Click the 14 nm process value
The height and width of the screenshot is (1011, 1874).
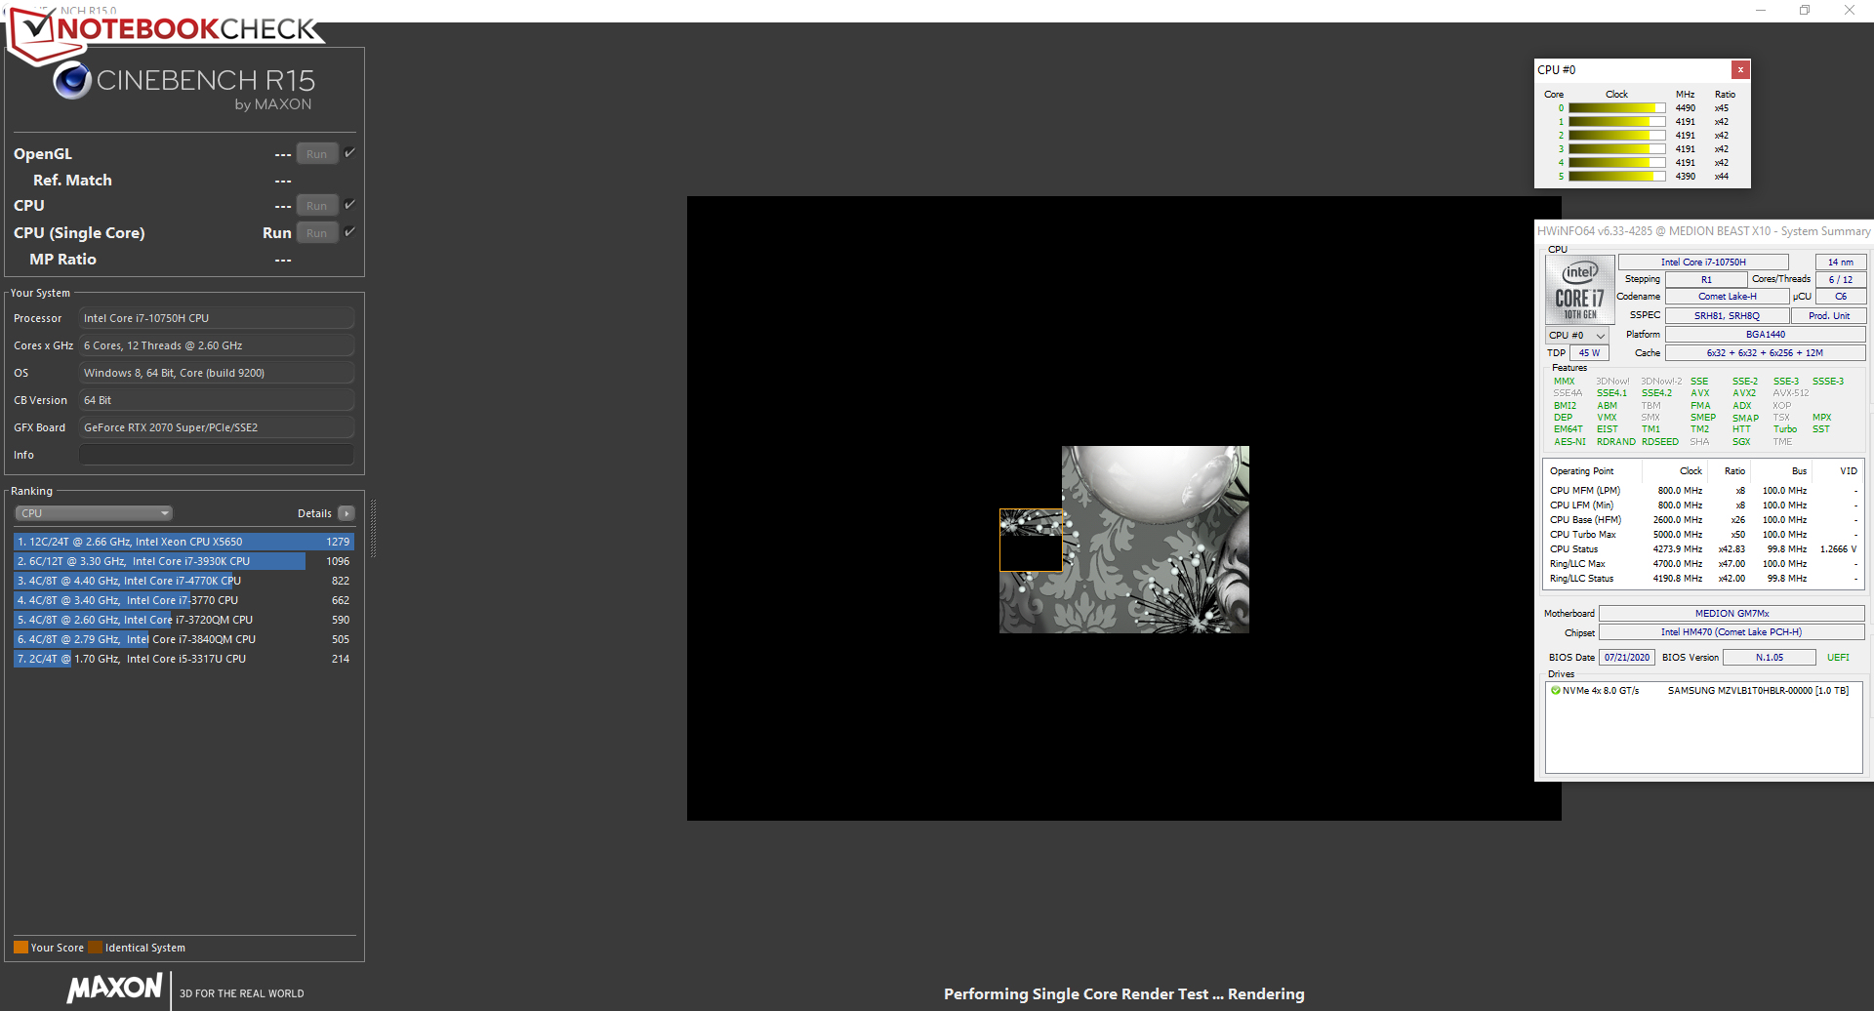[1841, 262]
